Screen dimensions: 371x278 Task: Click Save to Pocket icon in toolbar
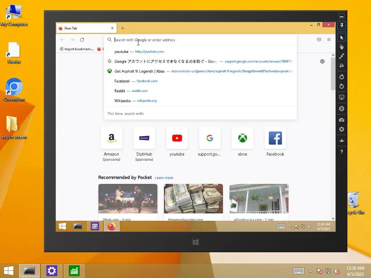[x=319, y=39]
